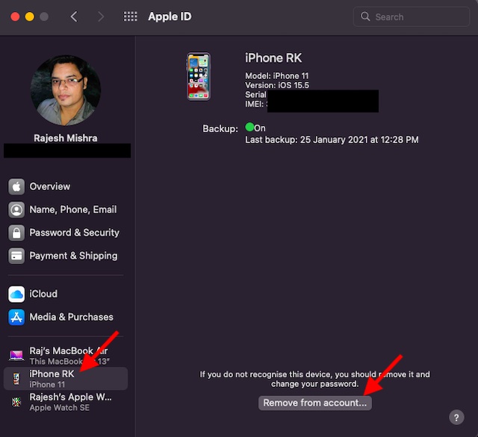Image resolution: width=478 pixels, height=437 pixels.
Task: Click Remove from account... button
Action: [315, 403]
